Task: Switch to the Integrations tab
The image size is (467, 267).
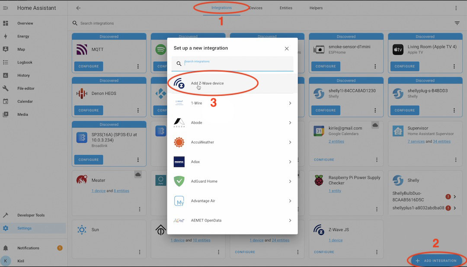Action: [x=221, y=8]
